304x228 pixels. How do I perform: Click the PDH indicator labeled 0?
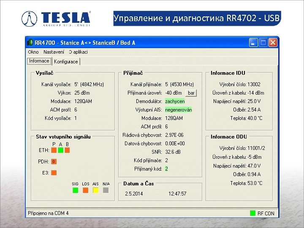[x=54, y=161]
